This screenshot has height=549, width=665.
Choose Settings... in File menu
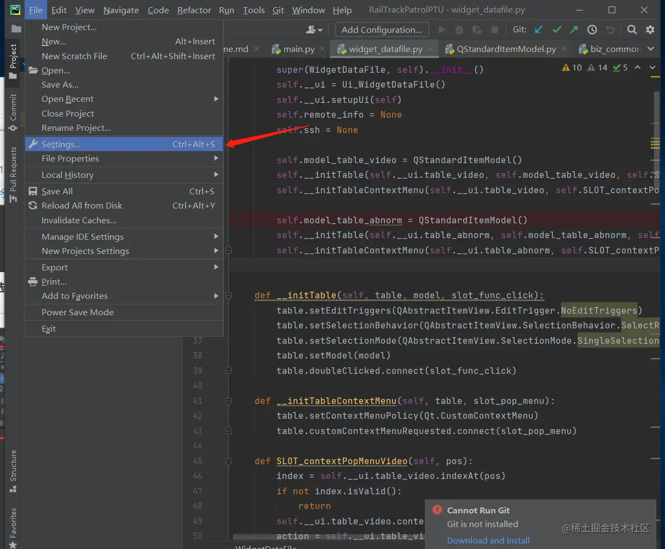click(124, 144)
